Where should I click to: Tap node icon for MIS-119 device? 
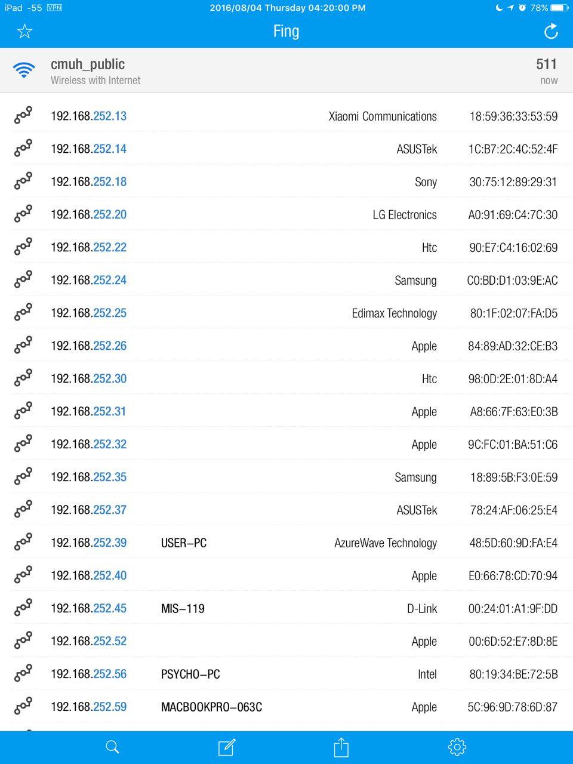click(x=23, y=608)
